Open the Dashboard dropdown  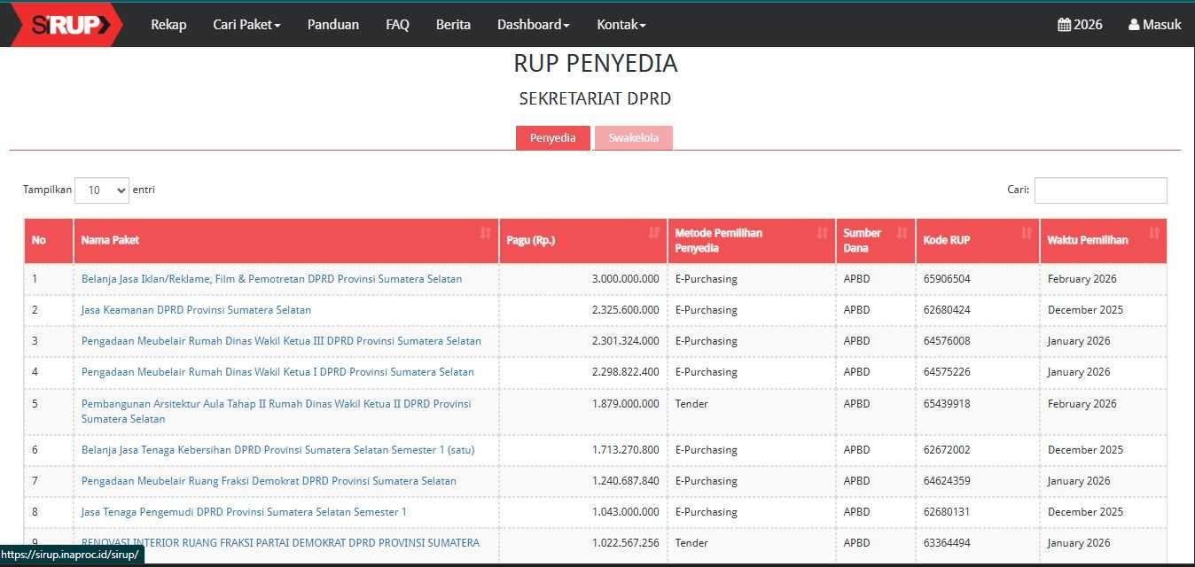tap(533, 25)
